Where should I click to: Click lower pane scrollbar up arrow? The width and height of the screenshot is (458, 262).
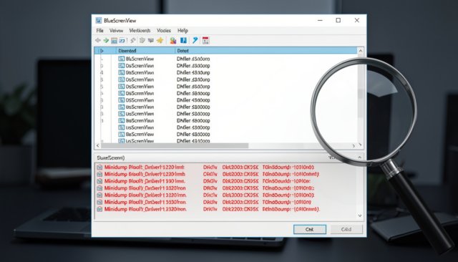point(360,157)
